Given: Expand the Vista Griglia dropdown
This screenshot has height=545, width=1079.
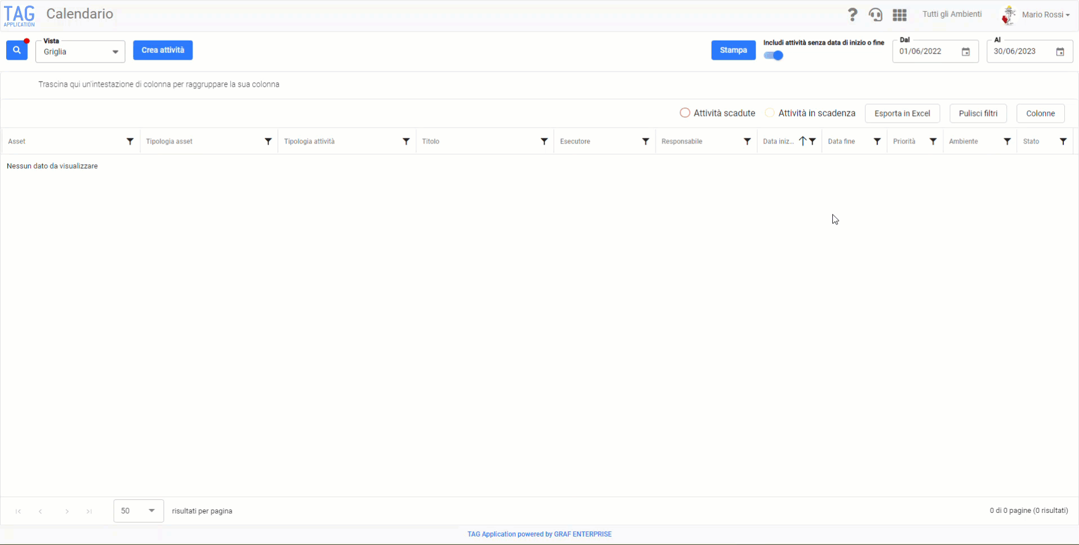Looking at the screenshot, I should click(x=81, y=52).
